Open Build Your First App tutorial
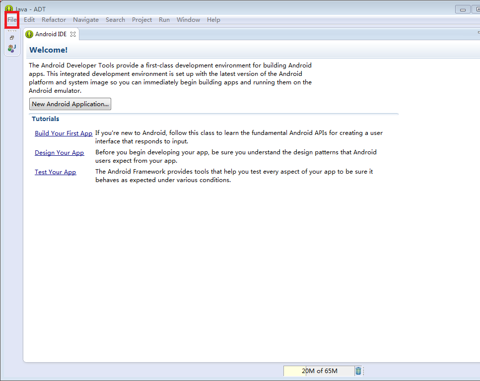 point(64,133)
